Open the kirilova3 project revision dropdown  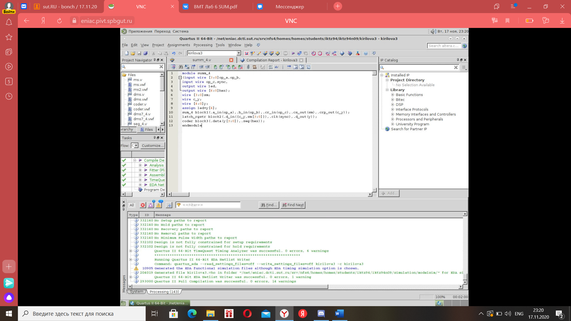coord(239,53)
